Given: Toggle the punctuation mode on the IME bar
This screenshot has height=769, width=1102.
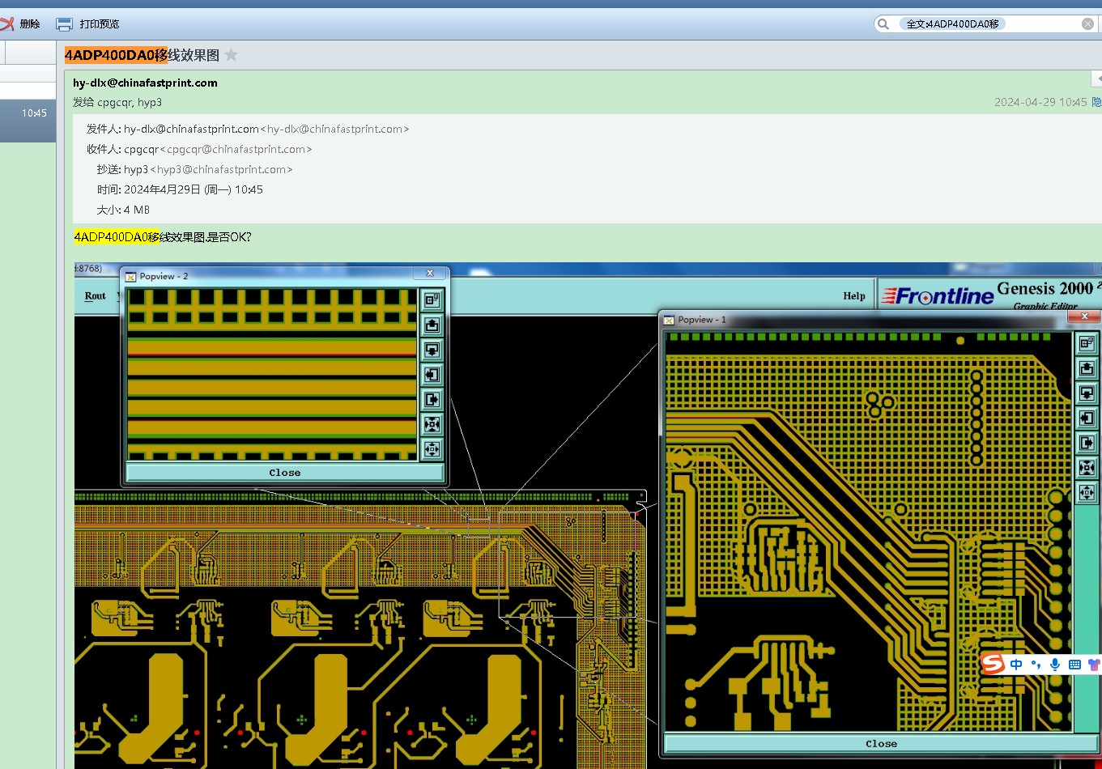Looking at the screenshot, I should (x=1036, y=665).
